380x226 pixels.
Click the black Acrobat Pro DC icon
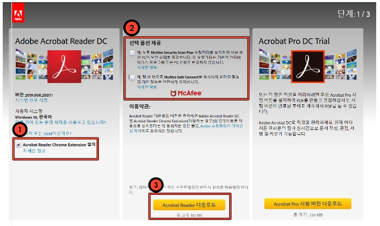point(308,67)
